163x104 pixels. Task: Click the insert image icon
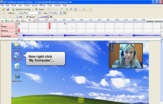tap(75, 9)
